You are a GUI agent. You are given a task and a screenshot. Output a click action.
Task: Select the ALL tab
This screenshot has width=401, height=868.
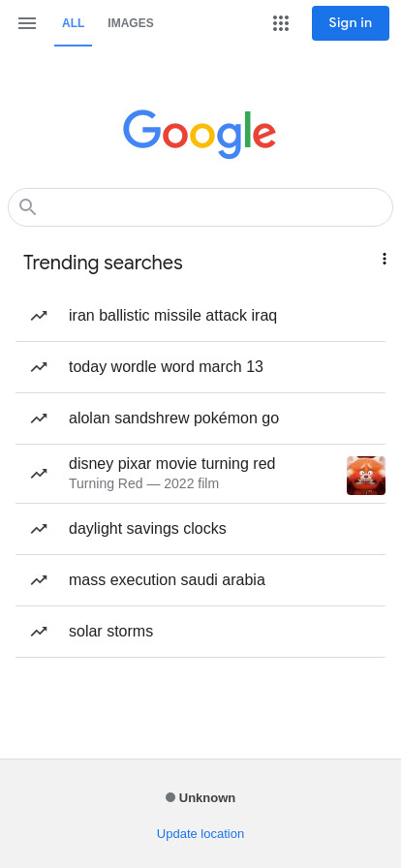(73, 23)
